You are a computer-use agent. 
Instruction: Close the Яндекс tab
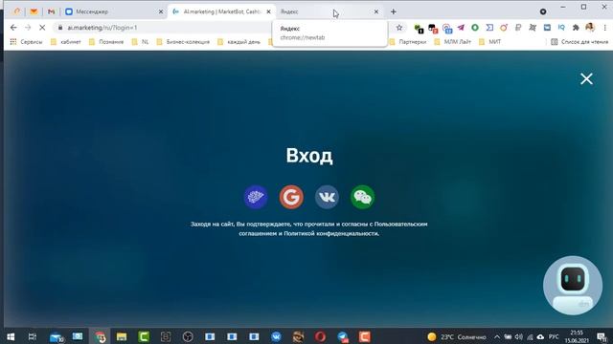click(376, 11)
